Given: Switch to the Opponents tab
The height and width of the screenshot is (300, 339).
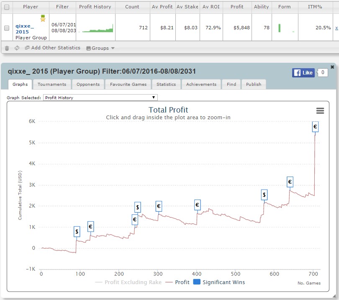Looking at the screenshot, I should point(88,84).
